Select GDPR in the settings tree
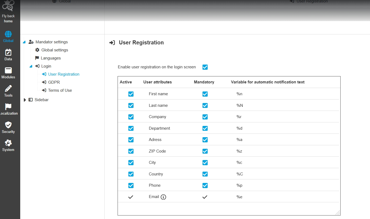This screenshot has width=370, height=219. click(54, 82)
